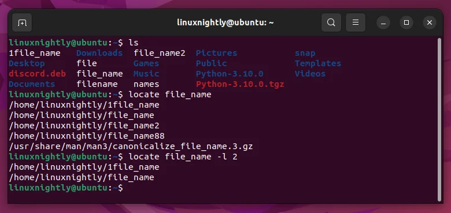Click the entry named names
Viewport: 451px width, 213px height.
146,84
